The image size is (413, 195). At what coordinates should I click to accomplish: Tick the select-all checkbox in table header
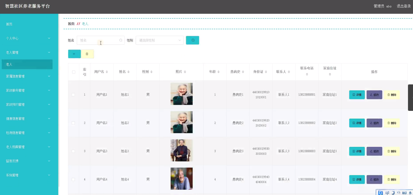[x=74, y=72]
